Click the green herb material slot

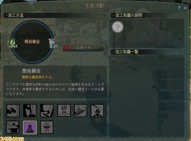click(12, 43)
